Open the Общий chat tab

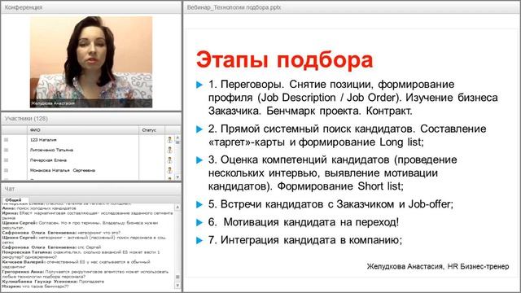pos(13,200)
